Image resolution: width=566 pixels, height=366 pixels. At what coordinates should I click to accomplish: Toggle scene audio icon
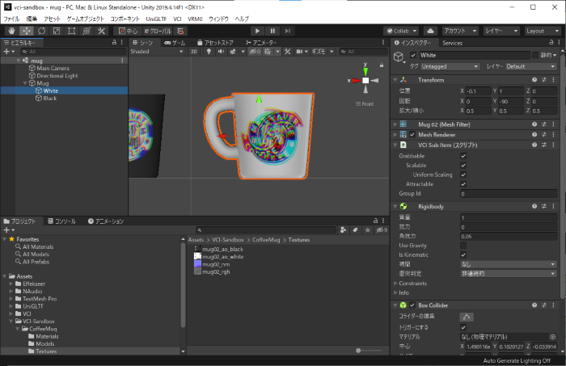click(221, 52)
